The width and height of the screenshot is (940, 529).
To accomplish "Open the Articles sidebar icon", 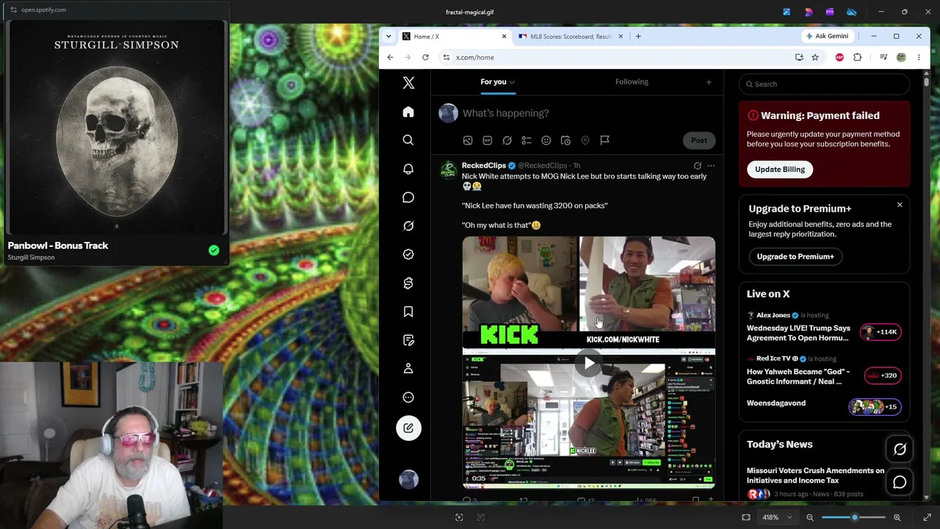I will [x=408, y=340].
